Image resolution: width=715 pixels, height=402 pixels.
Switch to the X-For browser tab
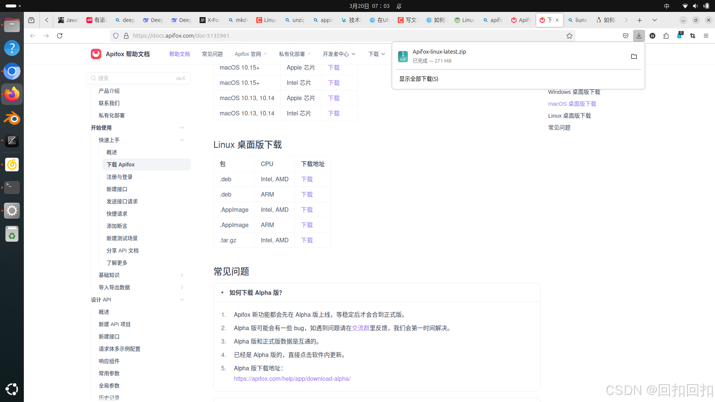tap(210, 20)
